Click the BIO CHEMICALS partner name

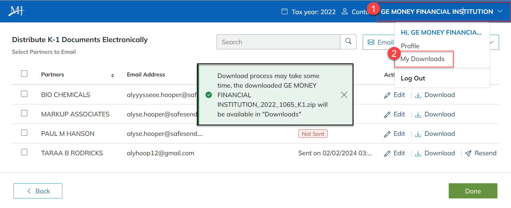click(x=66, y=95)
